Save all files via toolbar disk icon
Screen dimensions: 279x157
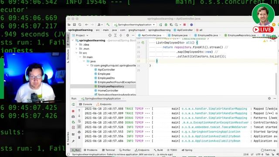tap(75, 24)
